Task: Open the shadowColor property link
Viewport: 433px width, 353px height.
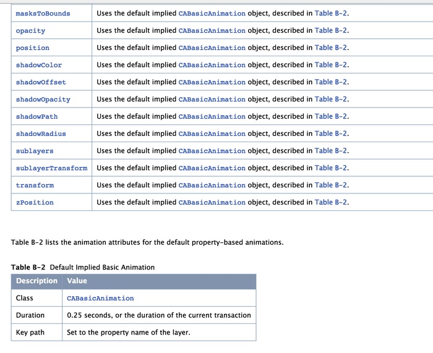Action: (x=38, y=65)
